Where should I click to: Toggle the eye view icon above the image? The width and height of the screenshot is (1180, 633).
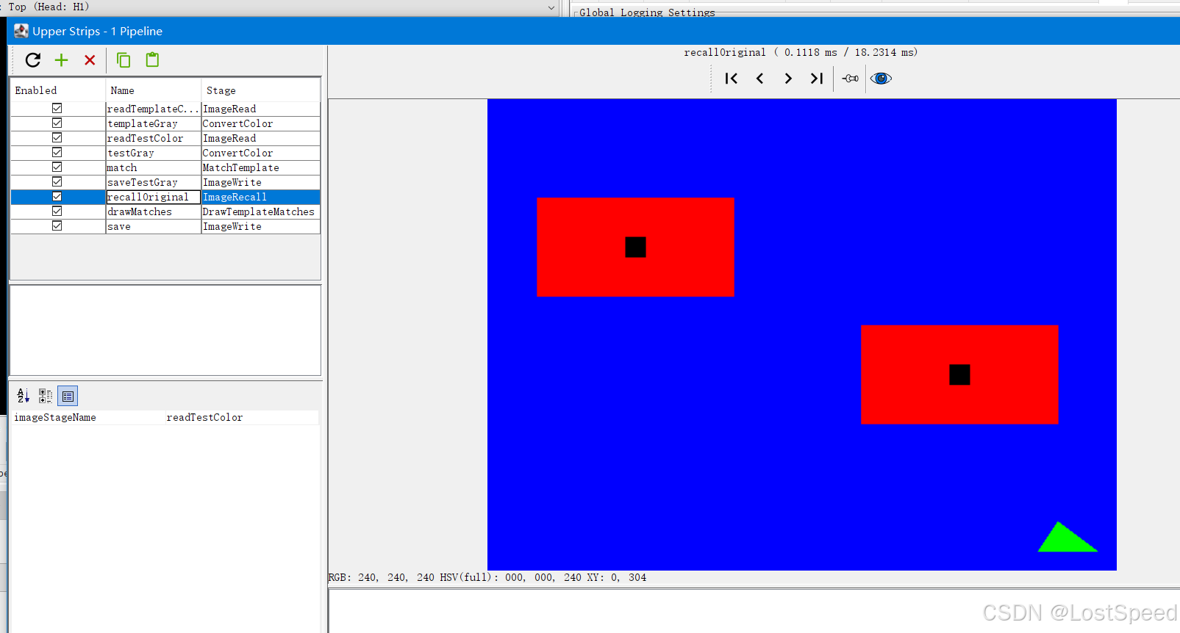[x=881, y=79]
